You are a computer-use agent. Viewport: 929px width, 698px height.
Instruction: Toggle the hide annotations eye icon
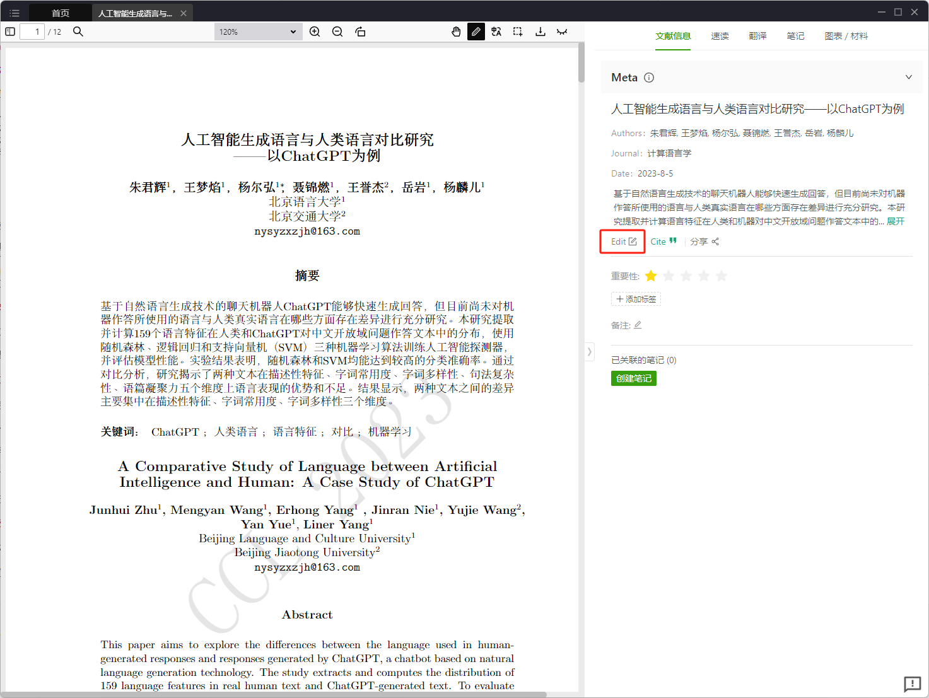(562, 32)
